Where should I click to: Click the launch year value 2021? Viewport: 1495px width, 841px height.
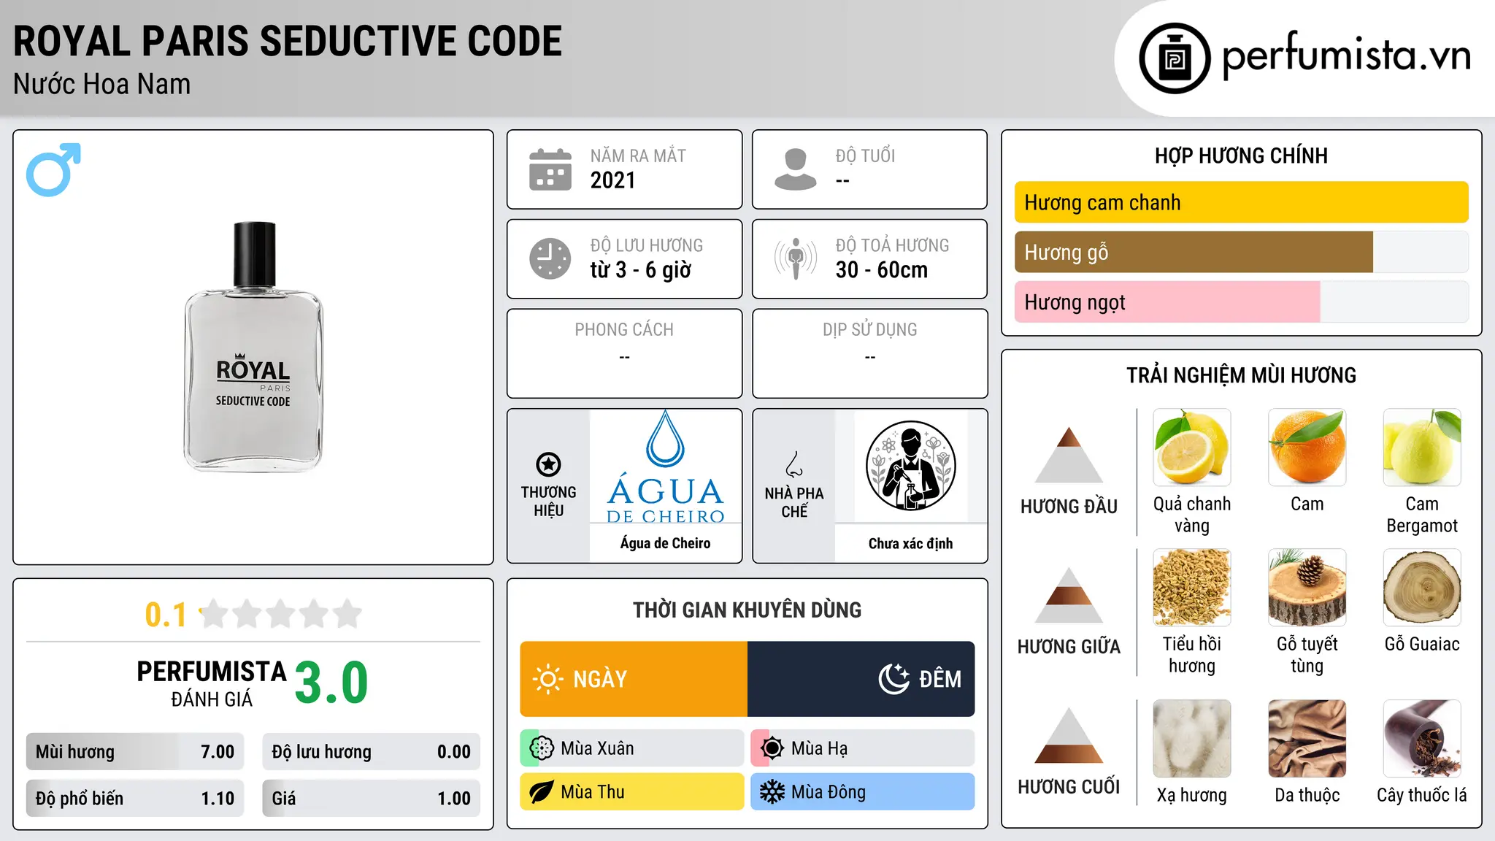(613, 180)
